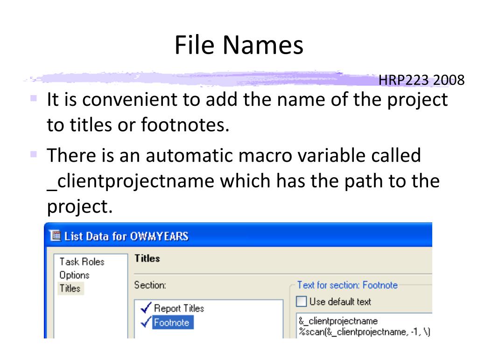Select the highlighted Footnote section entry

click(173, 323)
